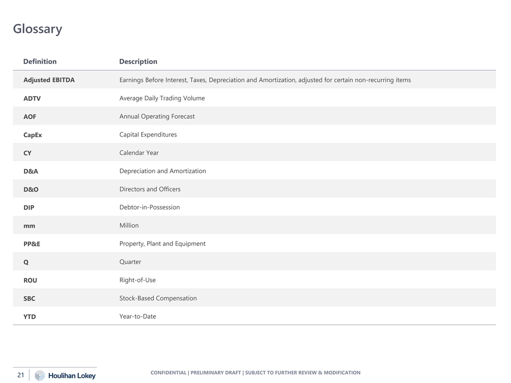Click the DIP term

29,207
